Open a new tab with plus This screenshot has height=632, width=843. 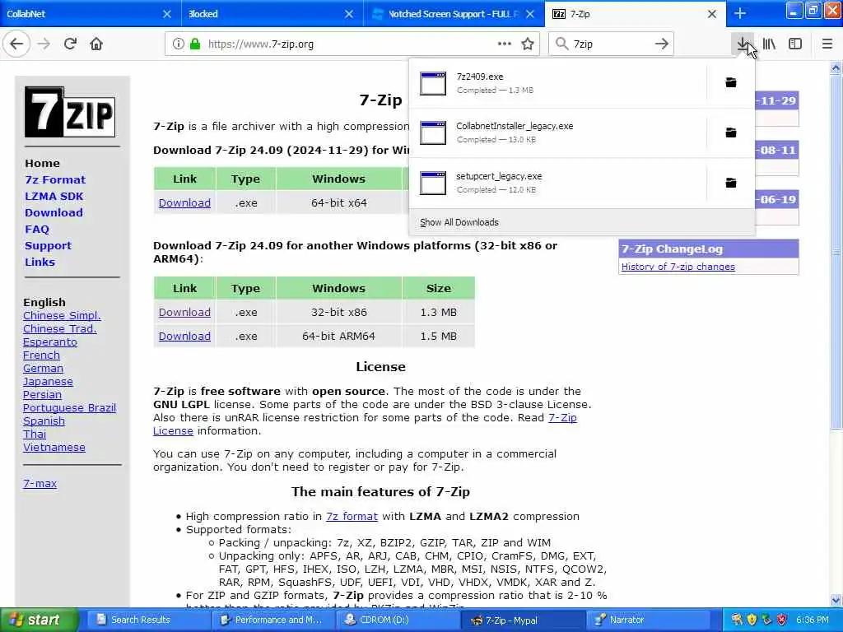click(x=740, y=14)
